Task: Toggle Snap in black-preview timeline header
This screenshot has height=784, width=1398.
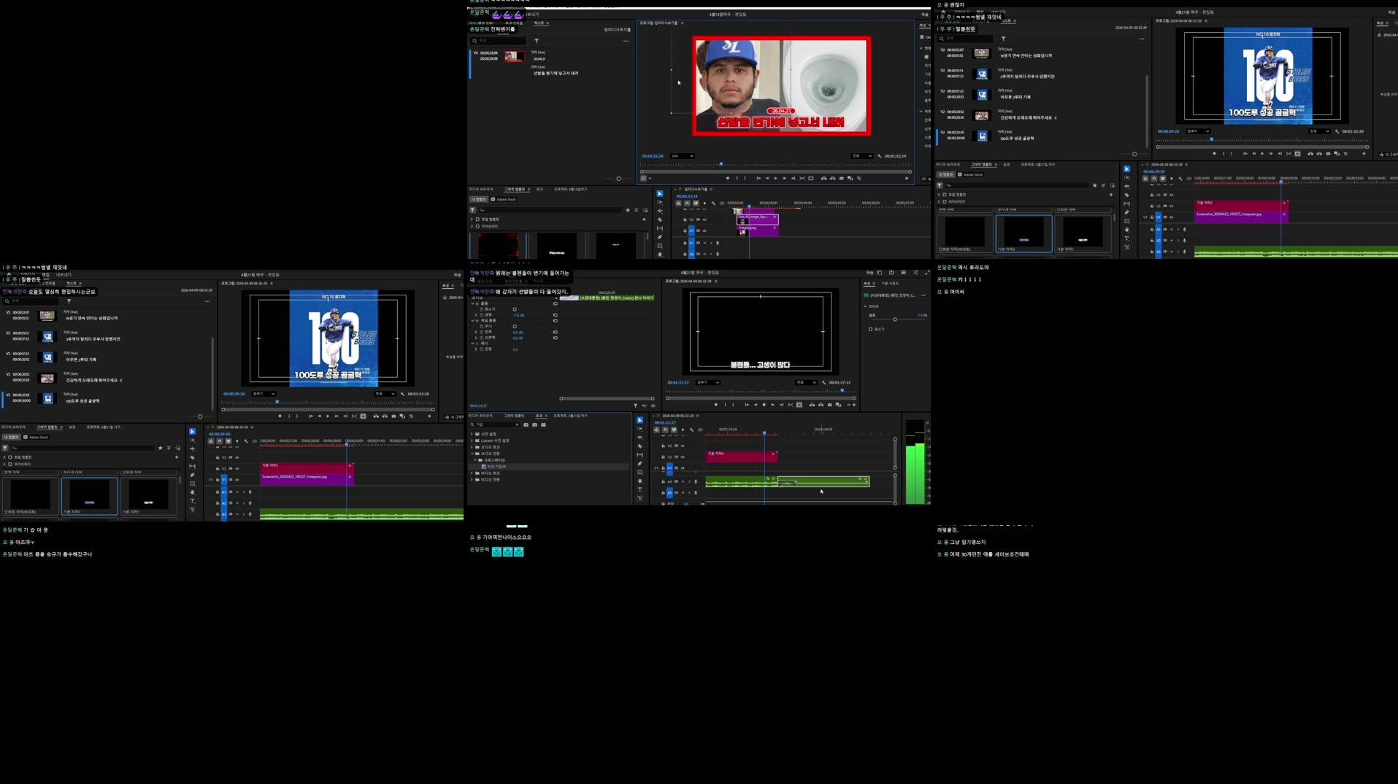Action: [x=665, y=430]
